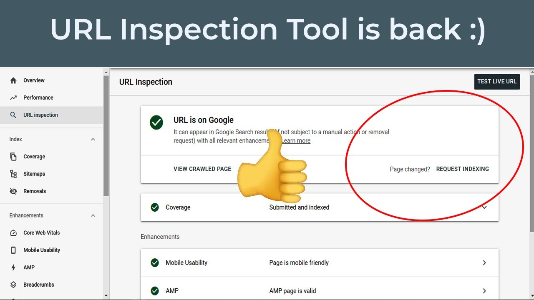Expand the Coverage result row chevron
The height and width of the screenshot is (300, 534).
tap(484, 207)
